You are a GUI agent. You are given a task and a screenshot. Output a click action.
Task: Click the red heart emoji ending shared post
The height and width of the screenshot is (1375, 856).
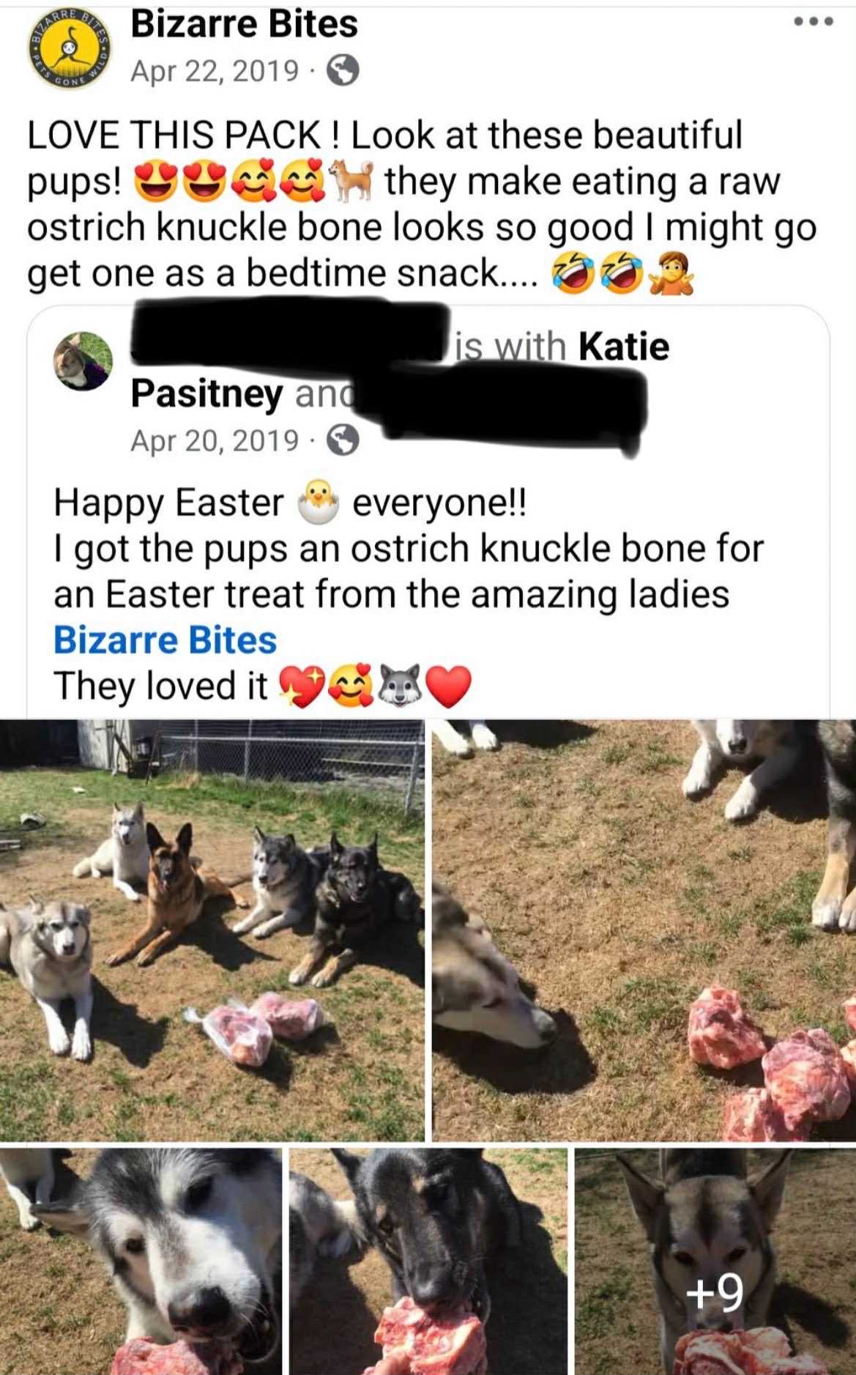449,686
